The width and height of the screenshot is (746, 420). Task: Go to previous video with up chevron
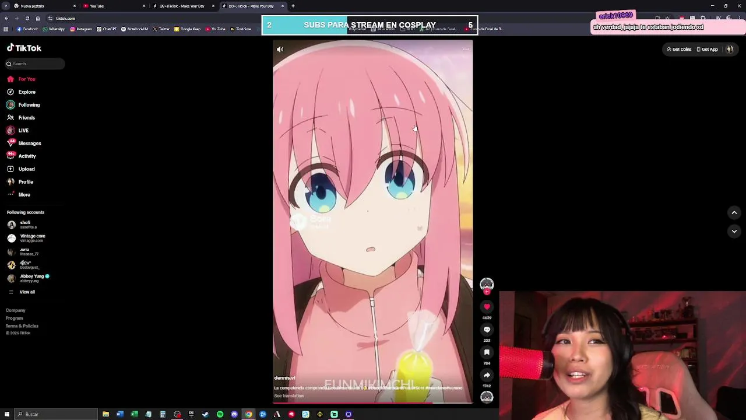click(734, 213)
